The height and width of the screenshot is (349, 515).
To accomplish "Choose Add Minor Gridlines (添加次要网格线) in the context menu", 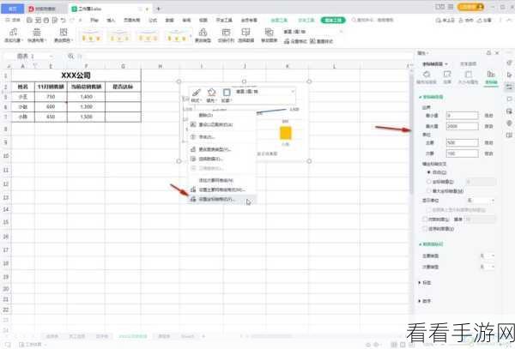I will coord(221,180).
